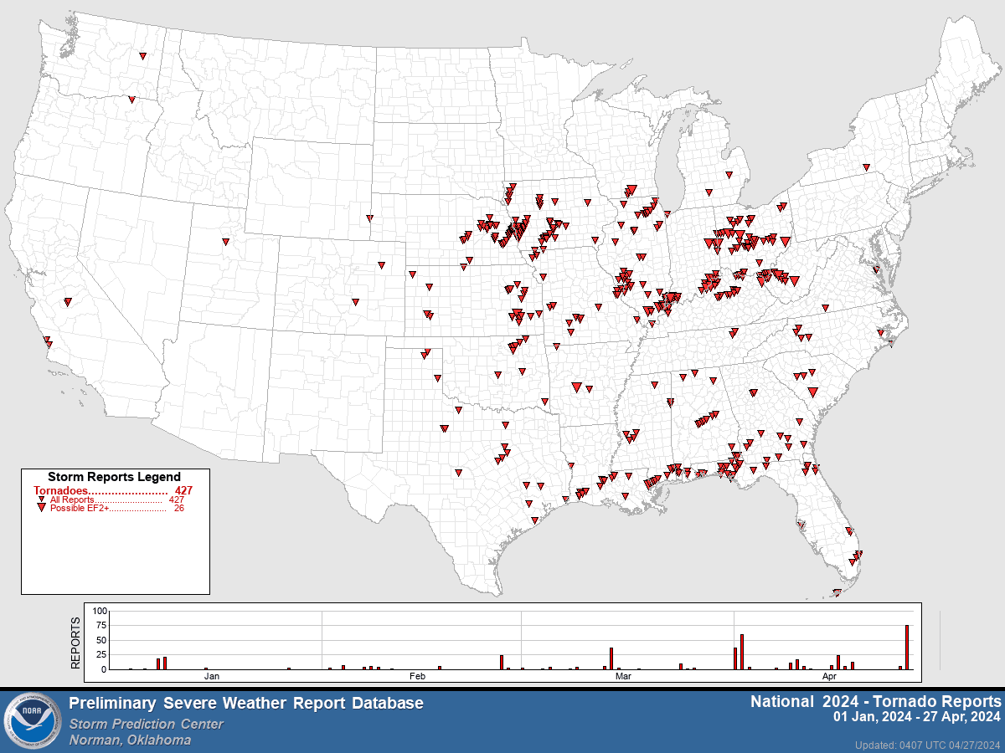
Task: Click the Preliminary Severe Weather Report Database heading
Action: click(246, 704)
